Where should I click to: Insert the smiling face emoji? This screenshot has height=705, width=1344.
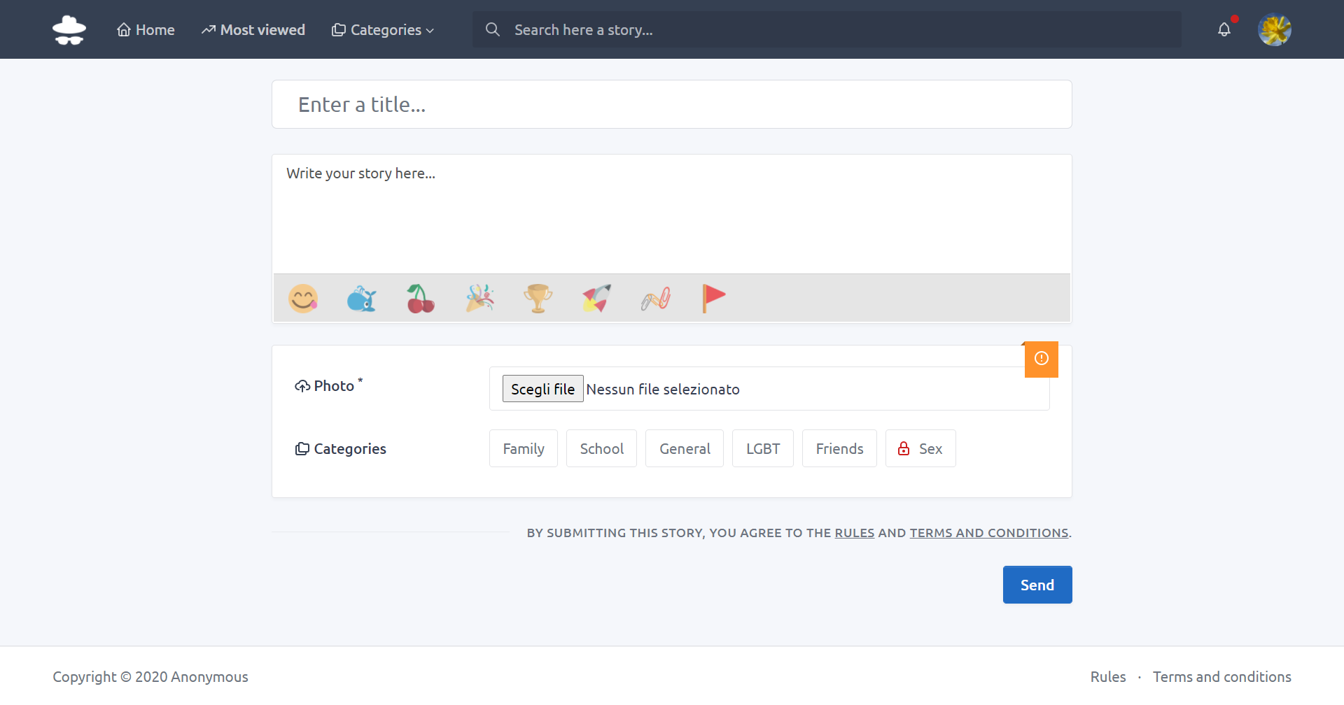[x=303, y=298]
